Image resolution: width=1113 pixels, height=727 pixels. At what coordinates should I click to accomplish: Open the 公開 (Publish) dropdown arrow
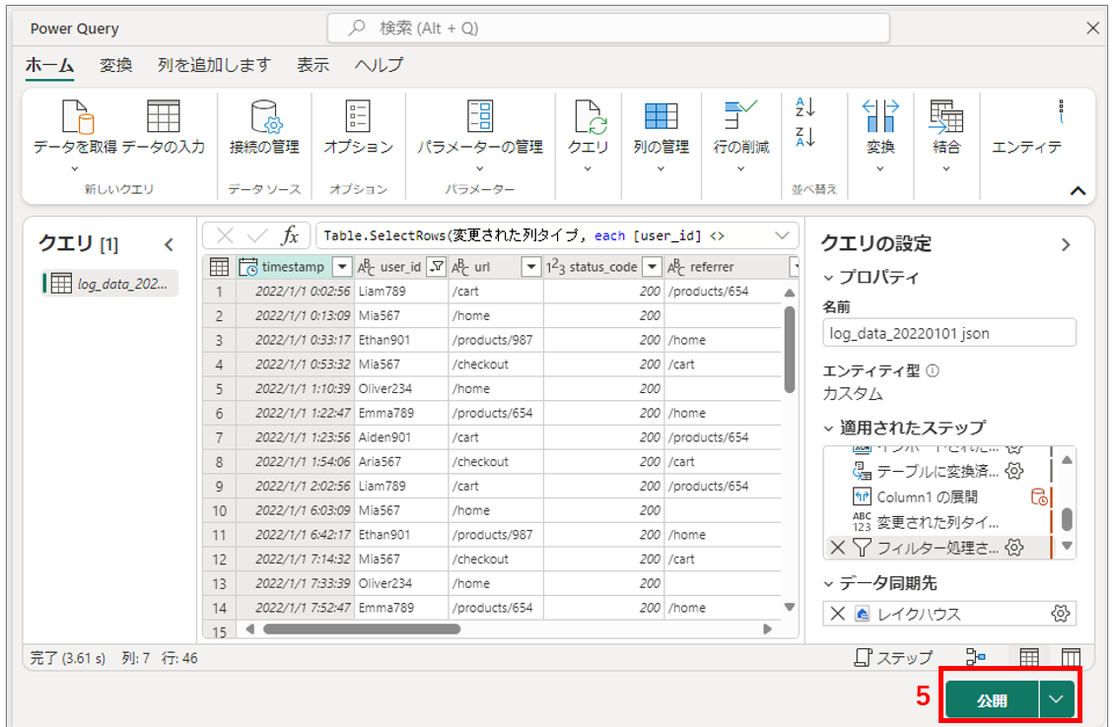pyautogui.click(x=1056, y=699)
